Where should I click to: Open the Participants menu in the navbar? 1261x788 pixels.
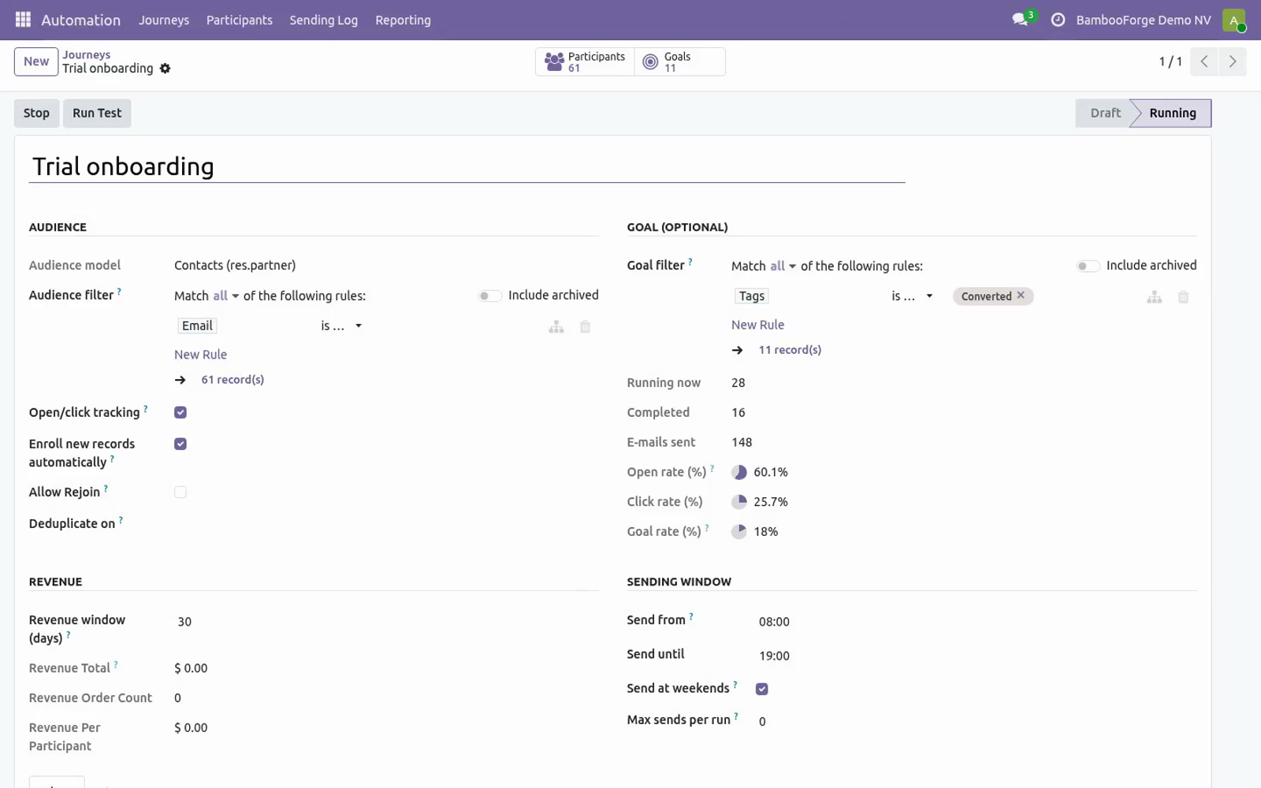point(240,20)
